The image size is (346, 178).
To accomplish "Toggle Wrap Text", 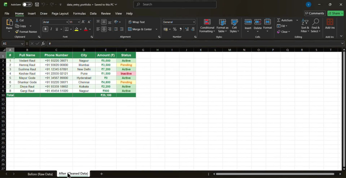I will click(x=136, y=22).
